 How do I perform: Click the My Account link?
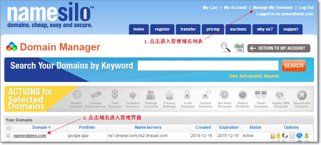click(235, 8)
